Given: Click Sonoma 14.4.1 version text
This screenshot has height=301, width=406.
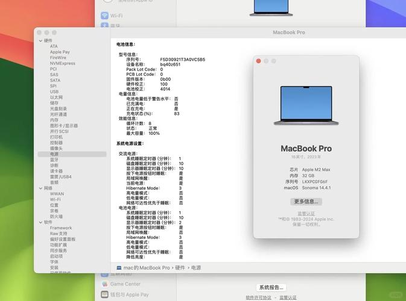Looking at the screenshot, I should click(316, 188).
